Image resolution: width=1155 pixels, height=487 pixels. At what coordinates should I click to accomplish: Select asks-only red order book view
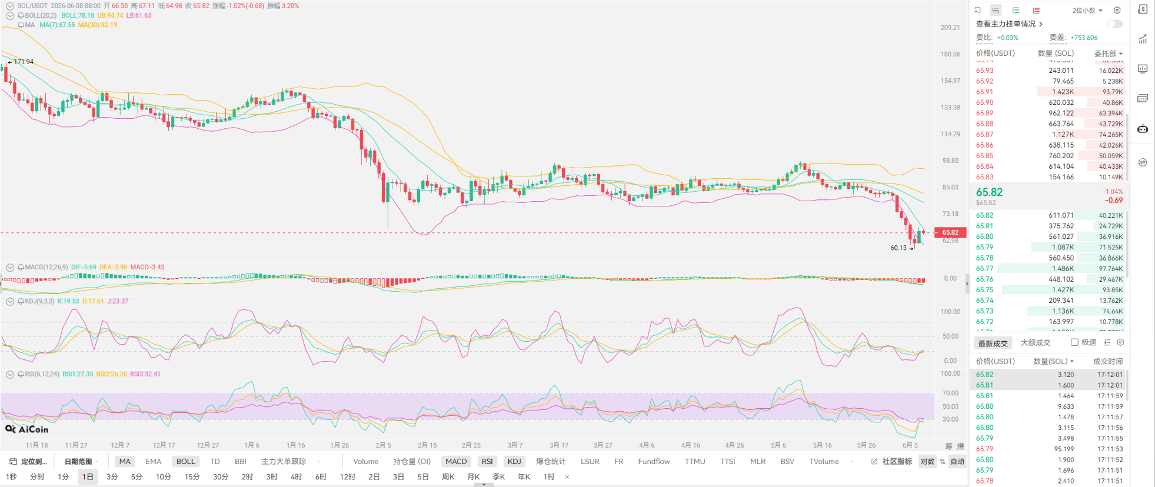[1036, 10]
